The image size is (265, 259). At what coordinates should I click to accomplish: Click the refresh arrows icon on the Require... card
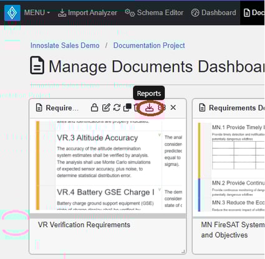click(117, 107)
